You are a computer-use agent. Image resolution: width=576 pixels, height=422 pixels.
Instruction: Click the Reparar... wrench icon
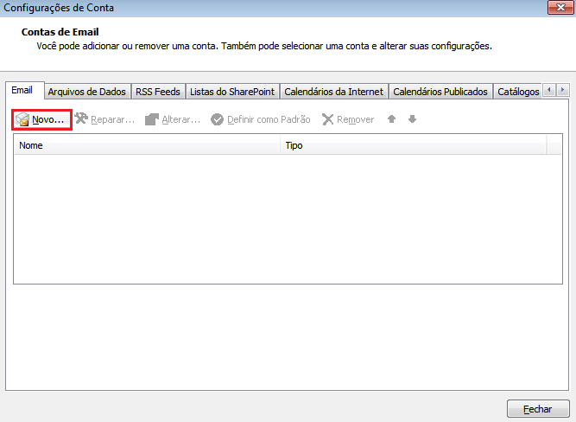tap(81, 118)
